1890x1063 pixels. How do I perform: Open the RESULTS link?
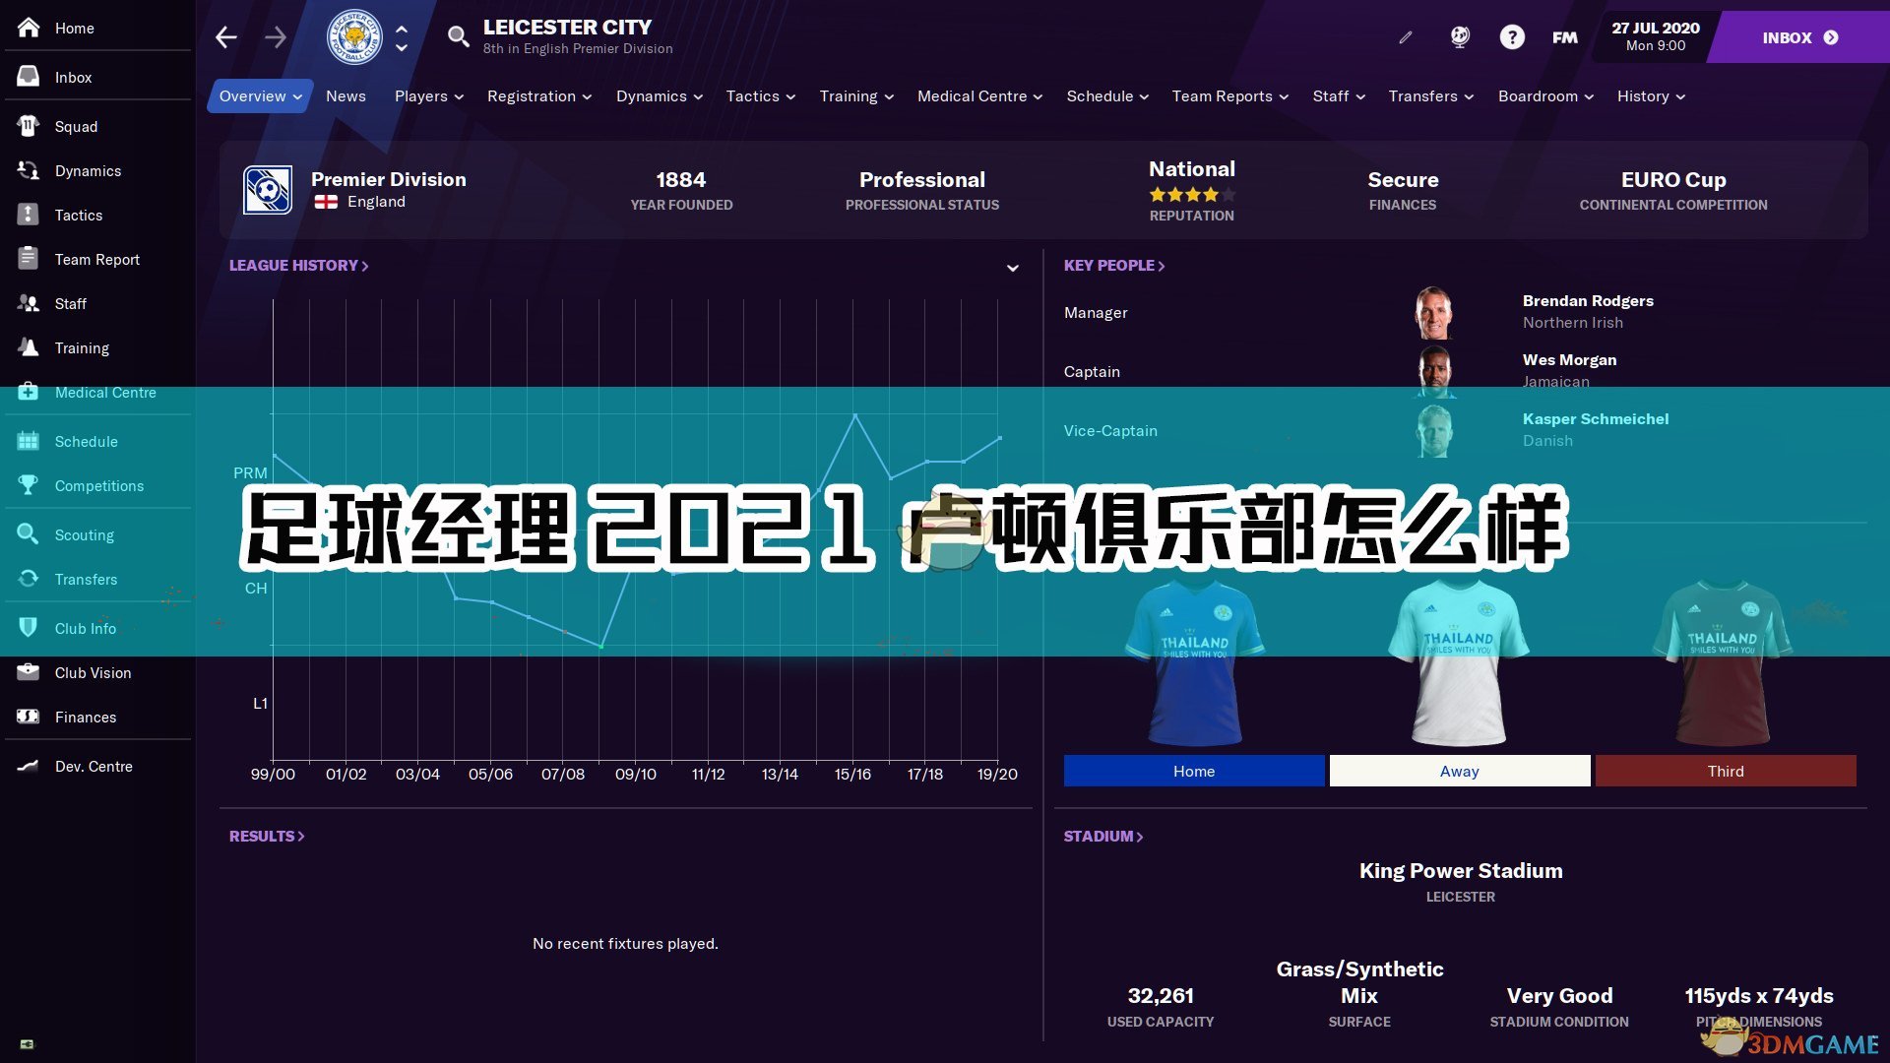[x=267, y=837]
